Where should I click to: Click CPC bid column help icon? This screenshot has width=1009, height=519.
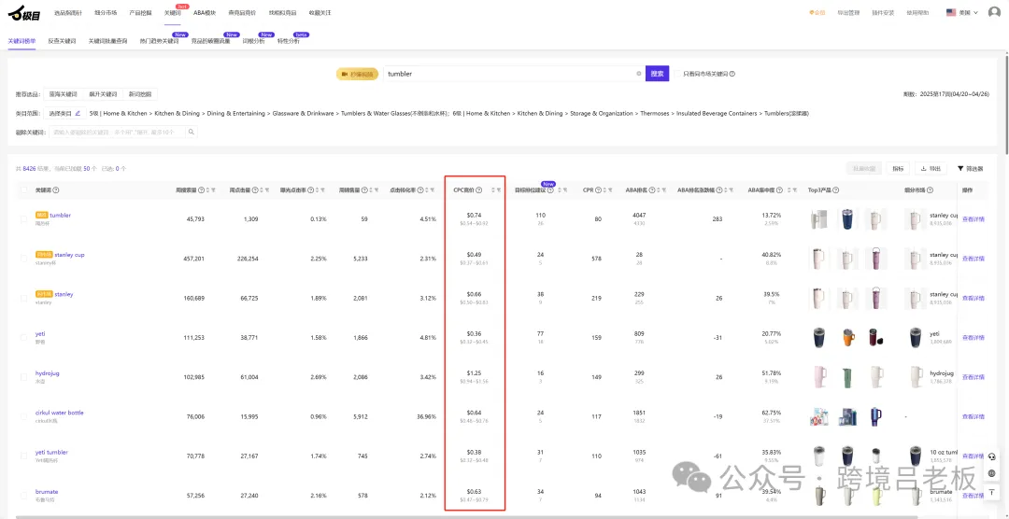click(x=478, y=190)
